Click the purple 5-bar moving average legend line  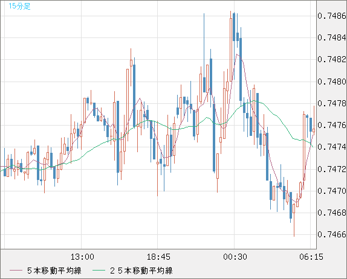pos(16,271)
